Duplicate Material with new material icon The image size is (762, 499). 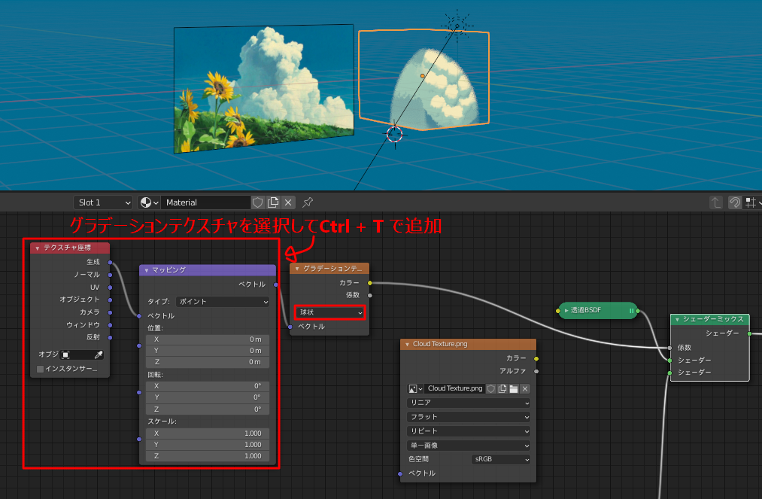pyautogui.click(x=273, y=202)
